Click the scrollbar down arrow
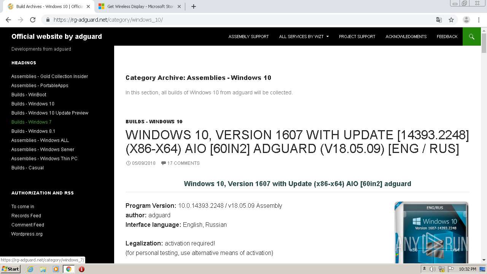Viewport: 487px width, 274px height. tap(484, 260)
